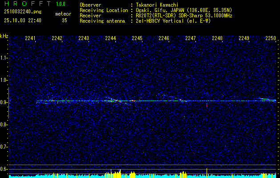The image size is (280, 178).
Task: Click the R820T2(RTL-SDR) SDR-Sharp 53.1000MHz text
Action: click(x=184, y=16)
